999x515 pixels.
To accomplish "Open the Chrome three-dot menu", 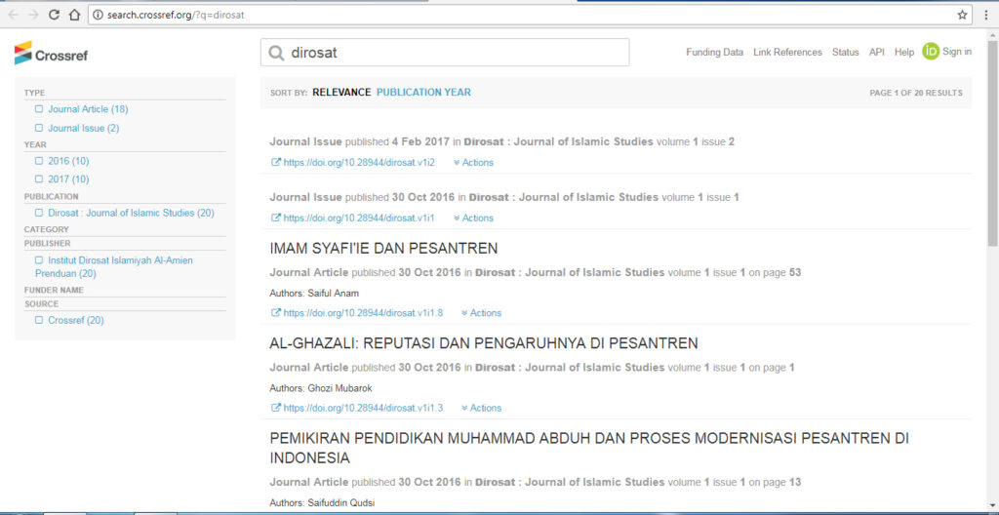I will [986, 15].
